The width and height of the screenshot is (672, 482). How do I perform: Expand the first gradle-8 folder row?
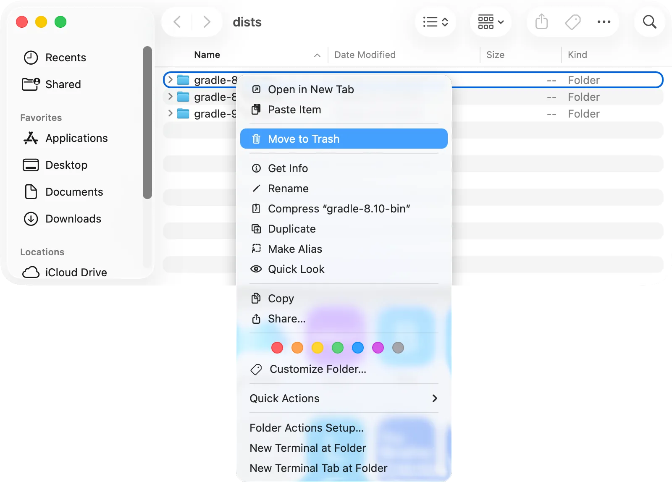point(170,80)
